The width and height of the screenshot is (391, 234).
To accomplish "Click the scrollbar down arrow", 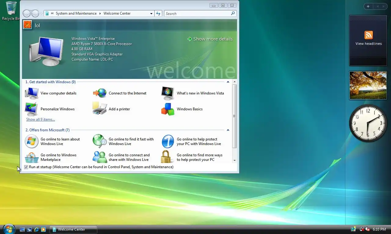I will click(235, 160).
